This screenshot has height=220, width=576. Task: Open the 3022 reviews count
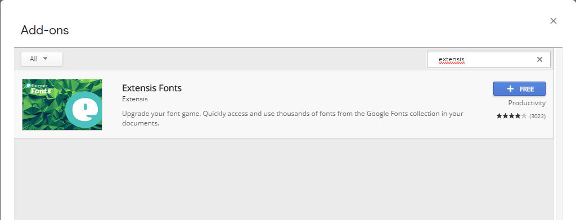[x=537, y=116]
